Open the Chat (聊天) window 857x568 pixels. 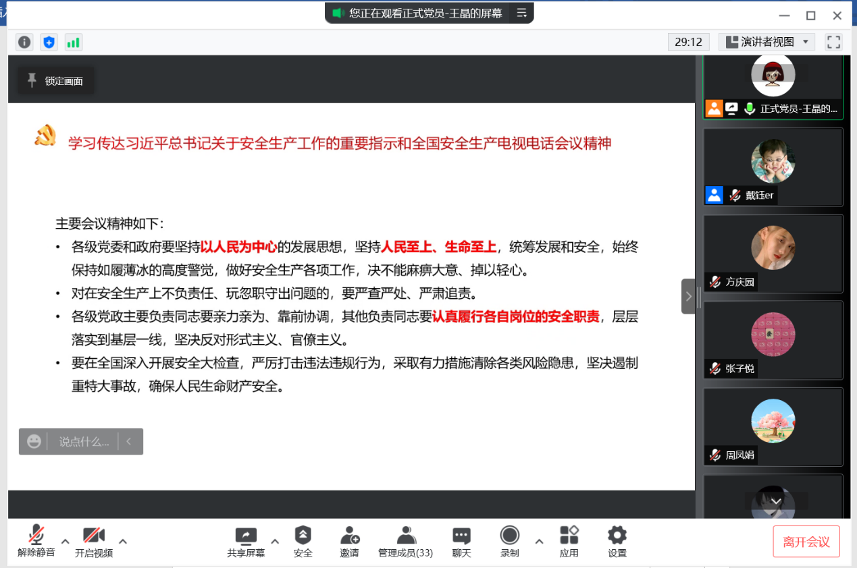pos(461,542)
